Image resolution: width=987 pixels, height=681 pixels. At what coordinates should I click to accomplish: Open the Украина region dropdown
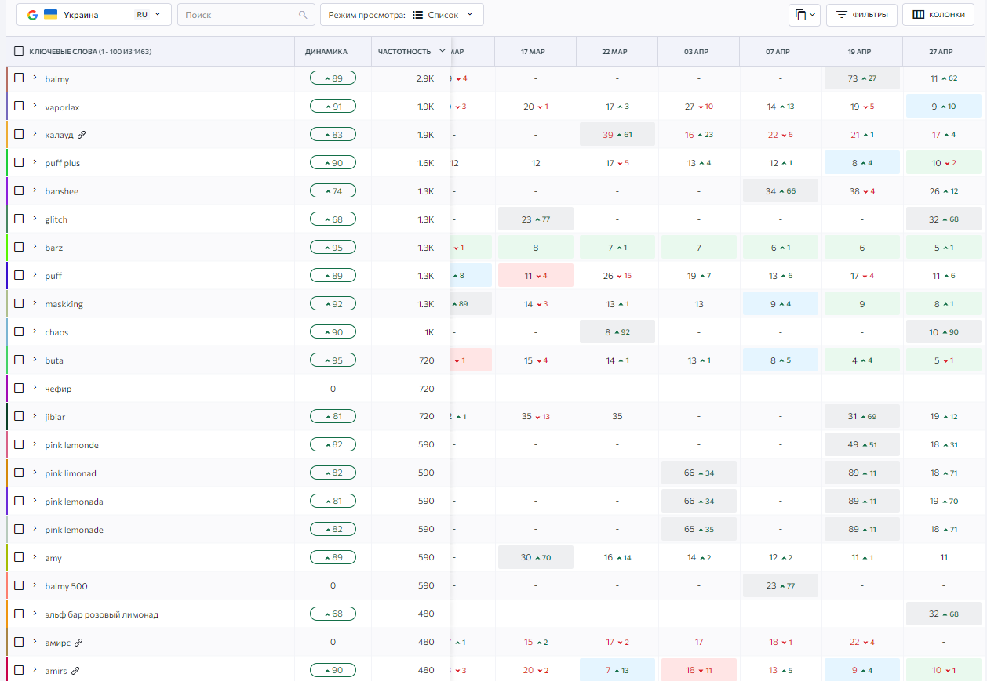[x=94, y=15]
